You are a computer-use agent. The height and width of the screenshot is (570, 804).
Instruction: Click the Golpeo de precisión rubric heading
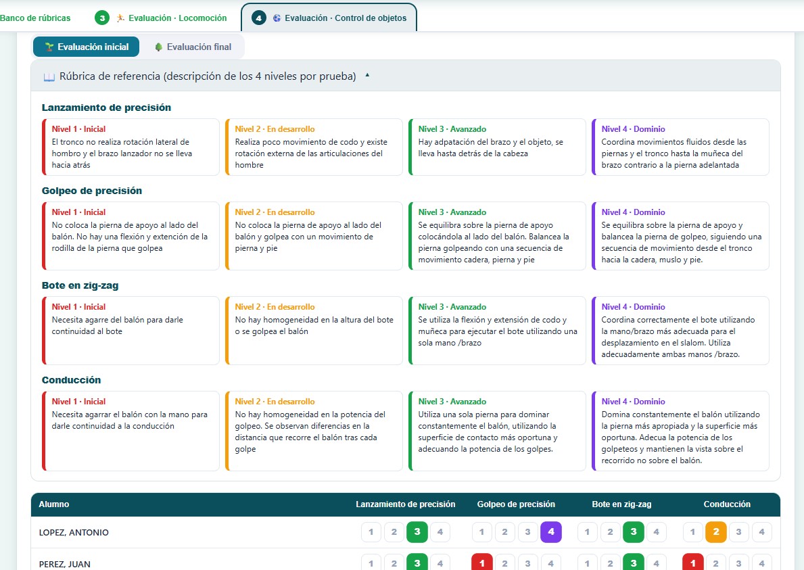(x=92, y=191)
